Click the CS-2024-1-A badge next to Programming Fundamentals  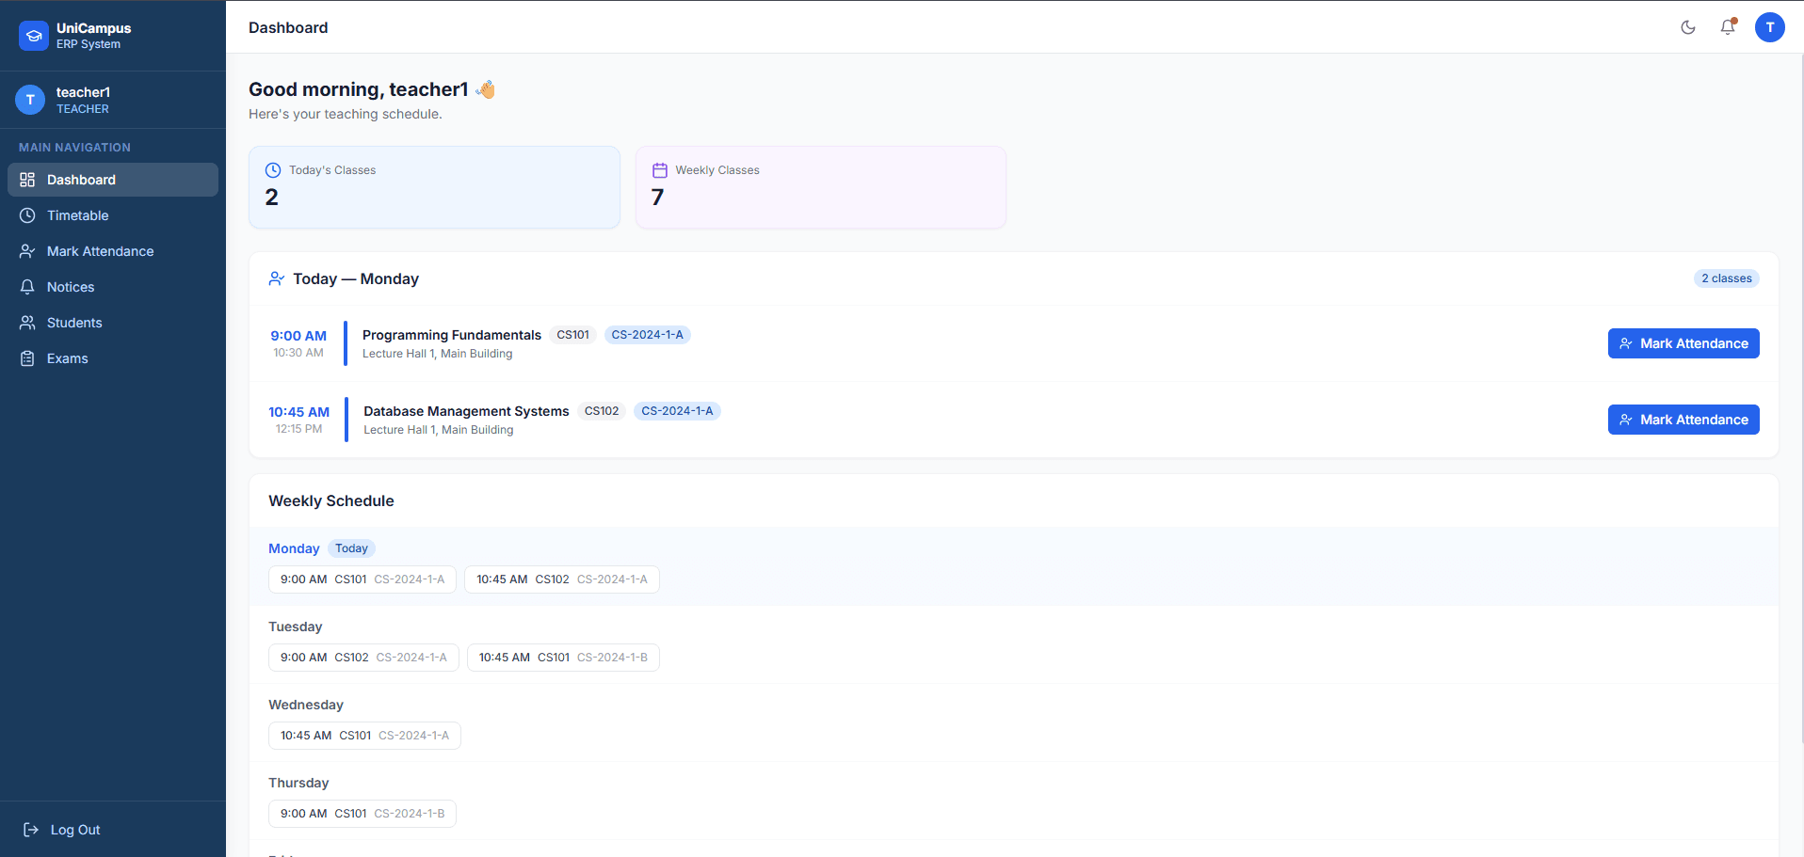(648, 335)
